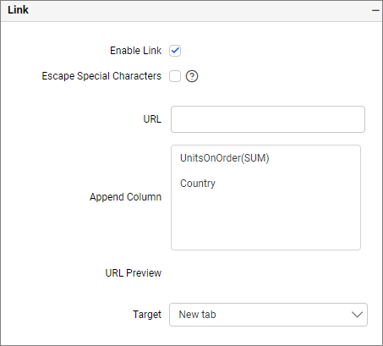This screenshot has width=383, height=346.
Task: Click the Link panel header title
Action: 18,10
